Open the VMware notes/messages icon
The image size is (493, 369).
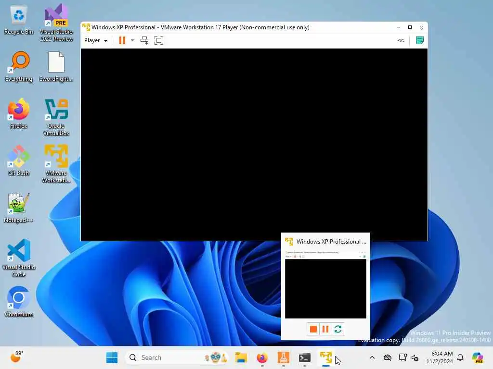click(x=419, y=40)
